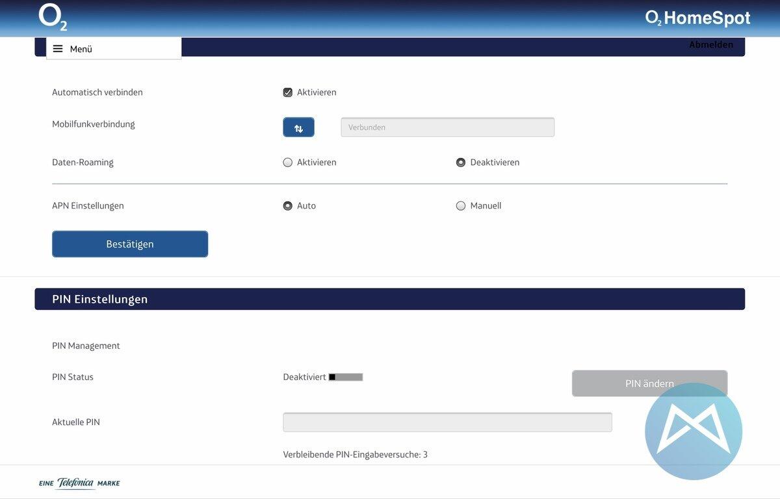Log out via the Abmelden link
The height and width of the screenshot is (499, 780).
pos(710,45)
